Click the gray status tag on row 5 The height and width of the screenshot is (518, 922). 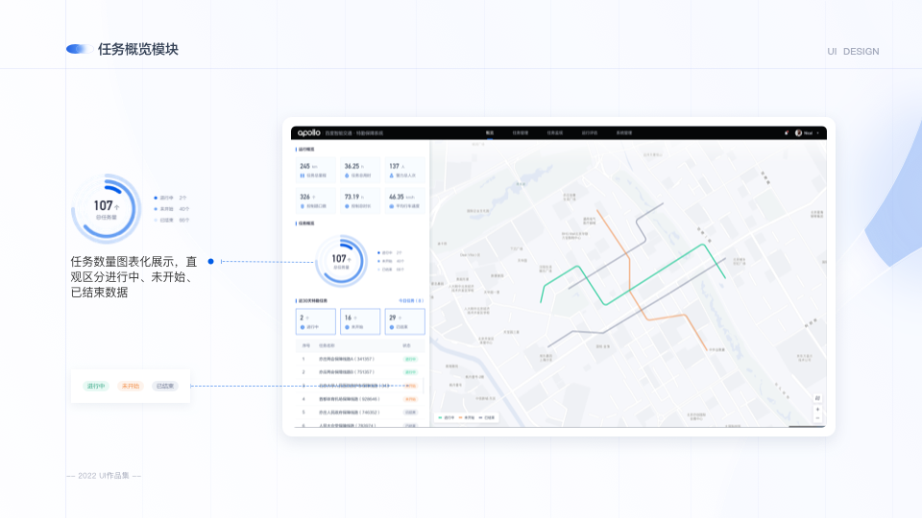[410, 412]
